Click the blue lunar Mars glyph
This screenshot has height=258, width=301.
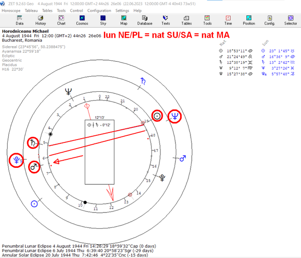click(x=182, y=158)
